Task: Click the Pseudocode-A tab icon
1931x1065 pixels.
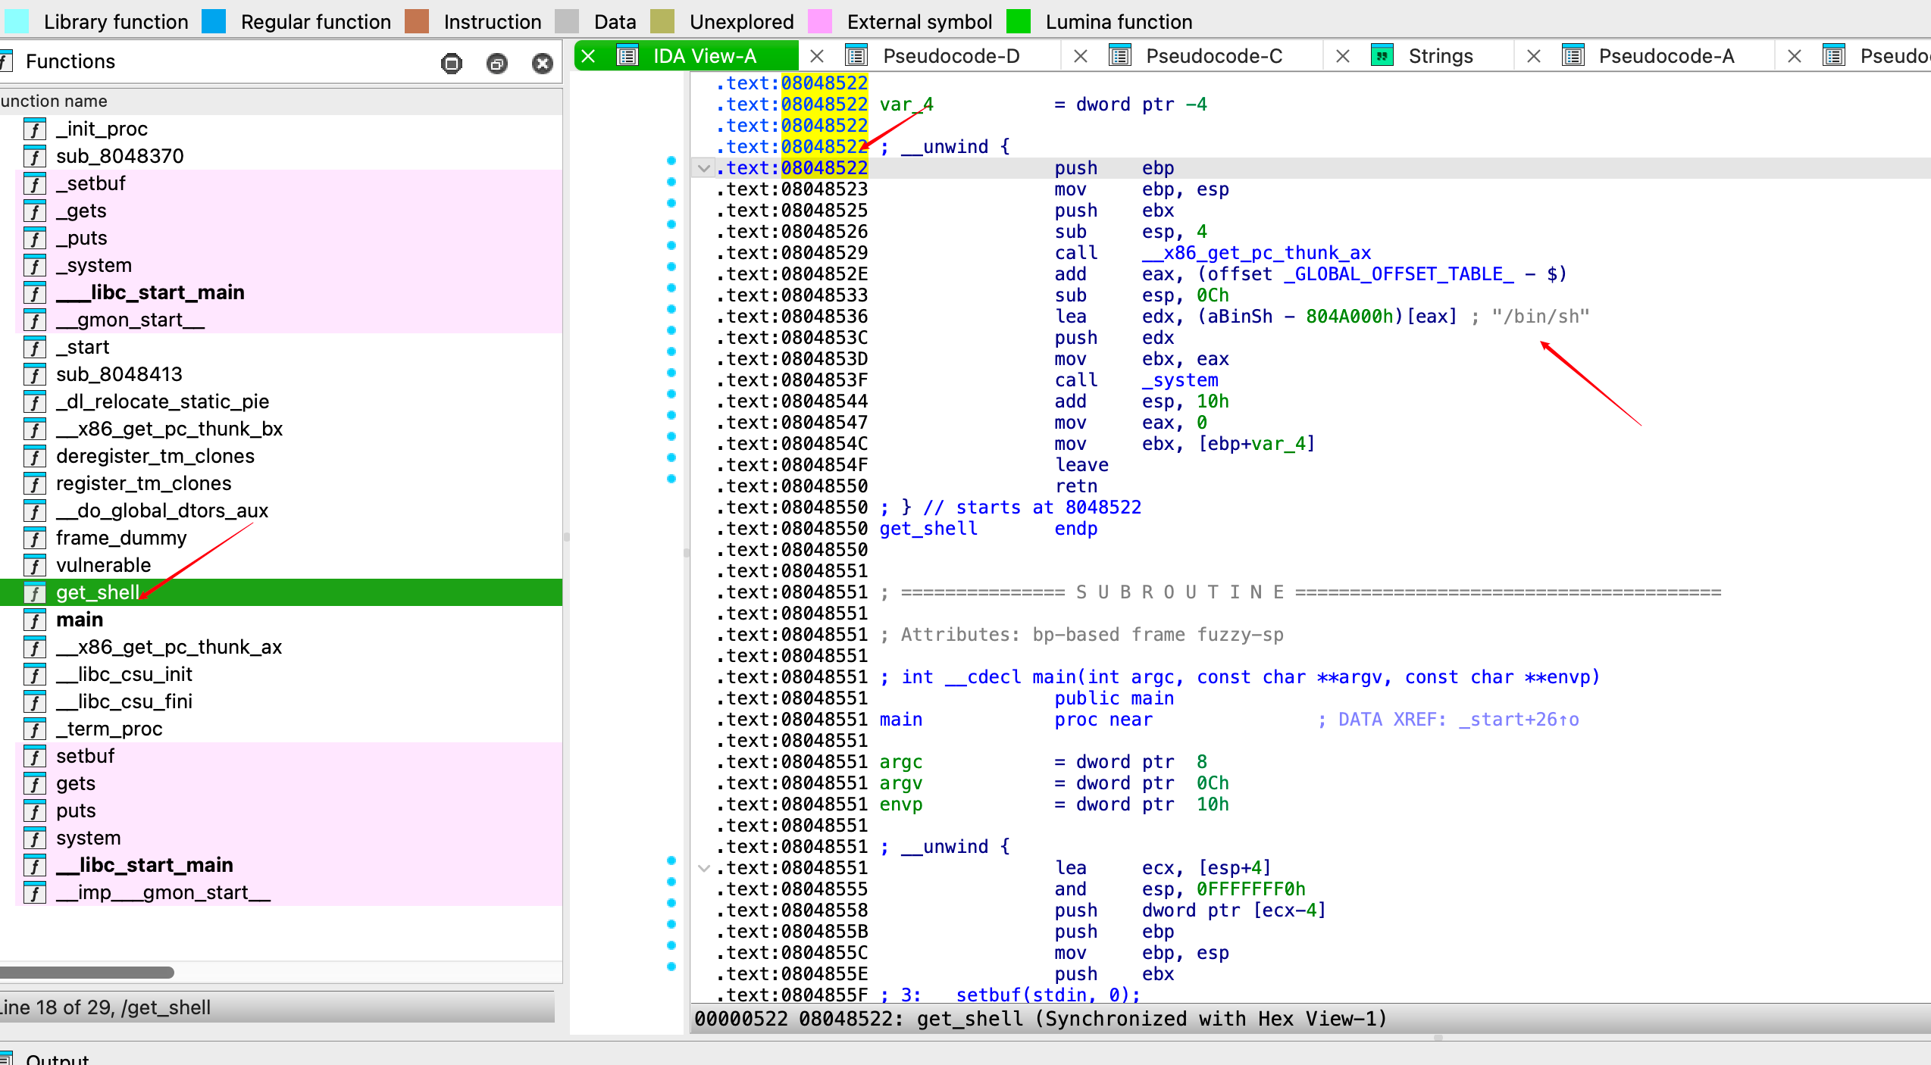Action: point(1573,56)
